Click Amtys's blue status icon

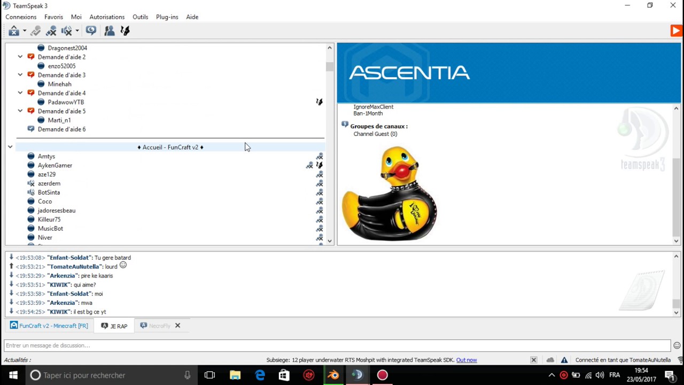tap(31, 156)
